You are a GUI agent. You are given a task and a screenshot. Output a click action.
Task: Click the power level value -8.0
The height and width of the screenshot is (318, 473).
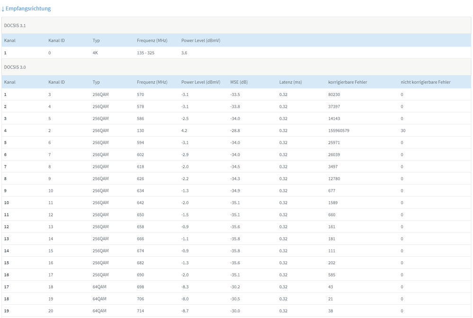(185, 299)
